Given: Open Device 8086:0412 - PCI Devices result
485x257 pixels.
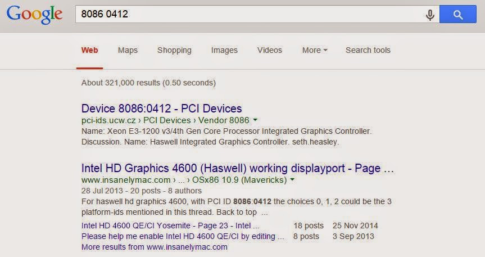Looking at the screenshot, I should pyautogui.click(x=161, y=109).
